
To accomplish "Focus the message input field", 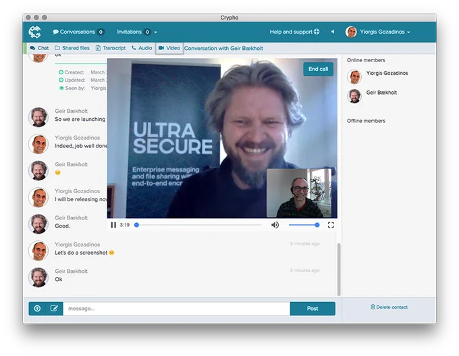I will tap(177, 309).
